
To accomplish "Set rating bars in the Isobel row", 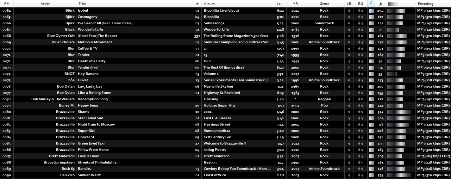I will pos(371,11).
